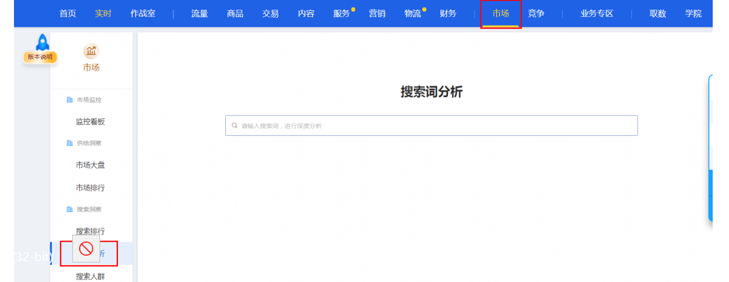Screen dimensions: 729x282
Task: Click the 市场 chart icon in sidebar
Action: [91, 51]
